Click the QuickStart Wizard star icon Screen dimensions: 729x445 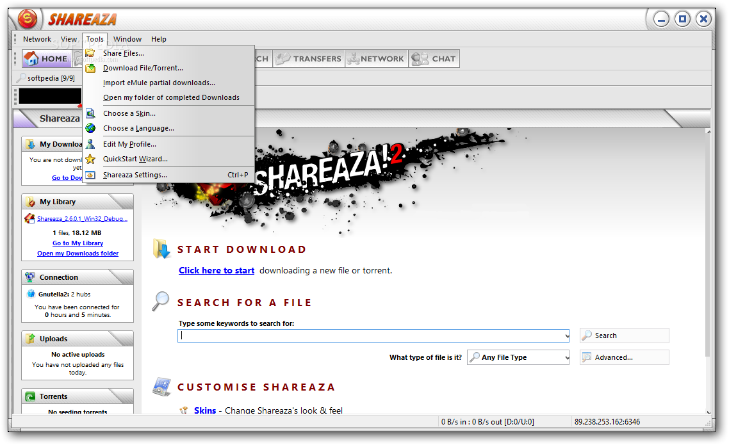click(x=90, y=159)
